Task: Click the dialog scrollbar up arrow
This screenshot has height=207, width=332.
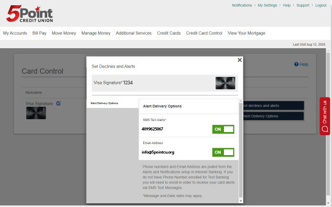Action: tap(241, 101)
